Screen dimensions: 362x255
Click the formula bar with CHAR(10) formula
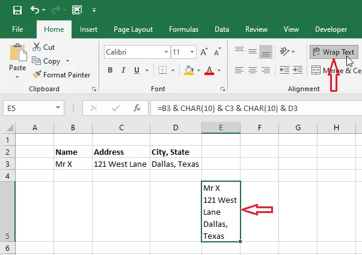(256, 108)
